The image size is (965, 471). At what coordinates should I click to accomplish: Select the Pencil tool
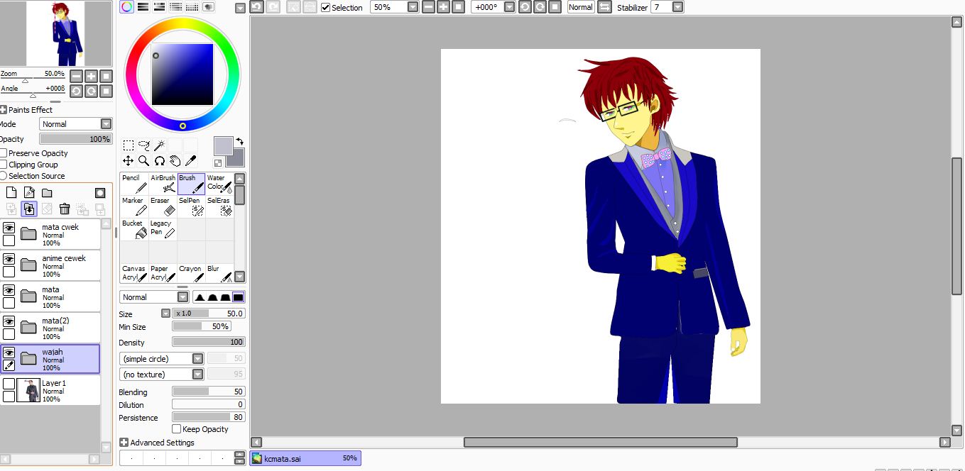[134, 184]
